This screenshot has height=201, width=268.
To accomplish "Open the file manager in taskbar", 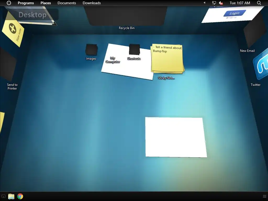I will coord(11,196).
